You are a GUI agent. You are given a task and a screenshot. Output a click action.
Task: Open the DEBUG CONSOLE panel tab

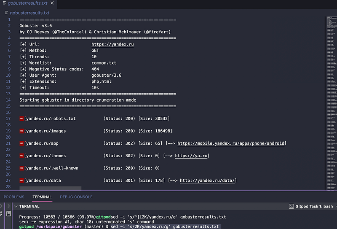(x=76, y=197)
